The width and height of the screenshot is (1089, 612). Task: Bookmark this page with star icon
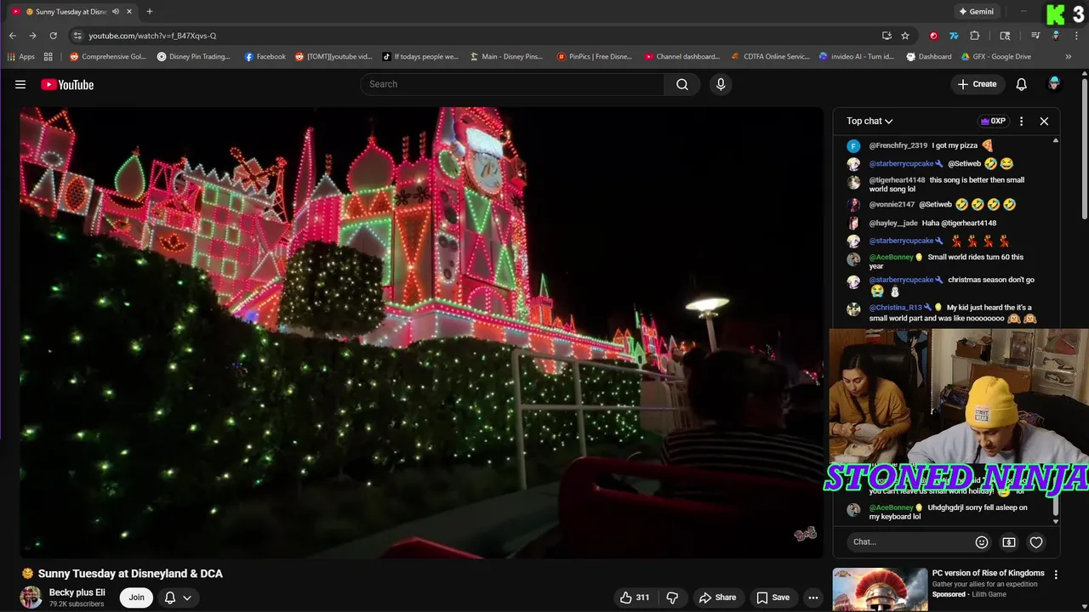click(905, 36)
